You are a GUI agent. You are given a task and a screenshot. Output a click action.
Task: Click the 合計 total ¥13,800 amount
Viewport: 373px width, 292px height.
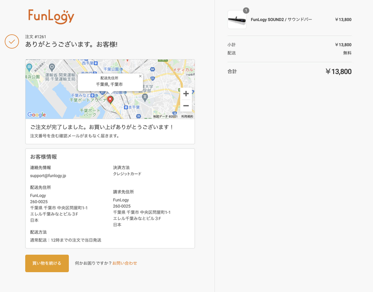tap(338, 72)
